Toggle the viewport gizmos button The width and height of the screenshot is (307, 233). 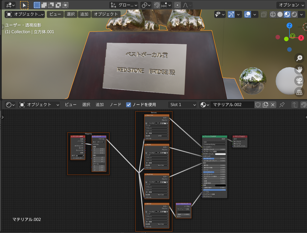[231, 15]
